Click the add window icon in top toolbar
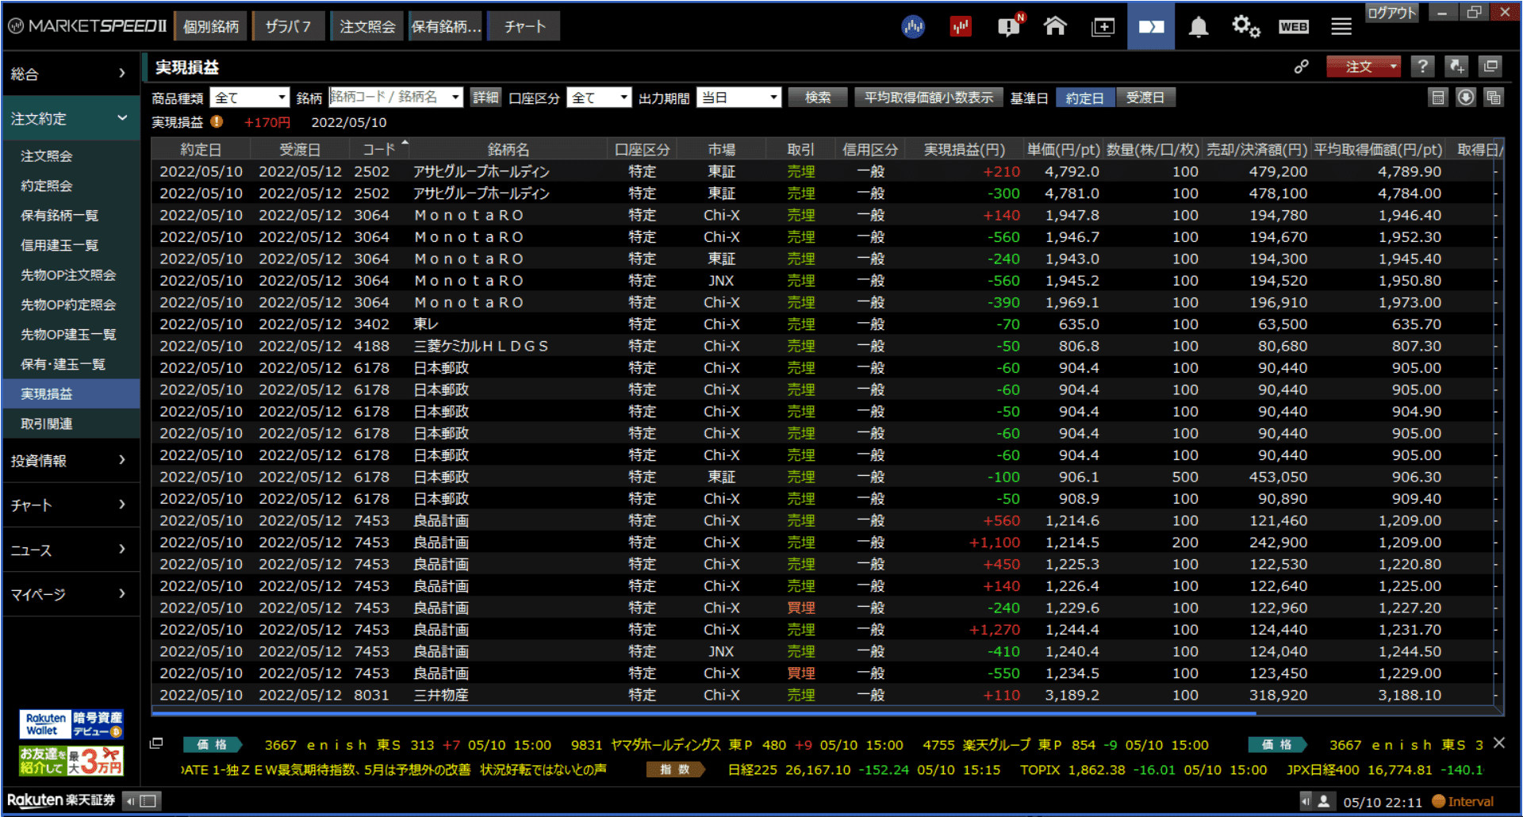1523x817 pixels. coord(1103,27)
